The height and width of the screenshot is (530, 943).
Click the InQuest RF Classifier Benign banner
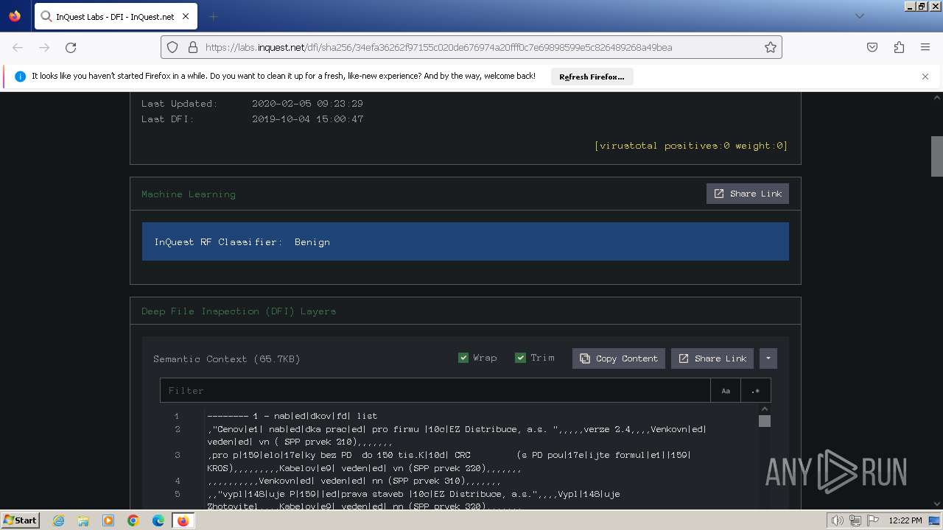click(466, 241)
